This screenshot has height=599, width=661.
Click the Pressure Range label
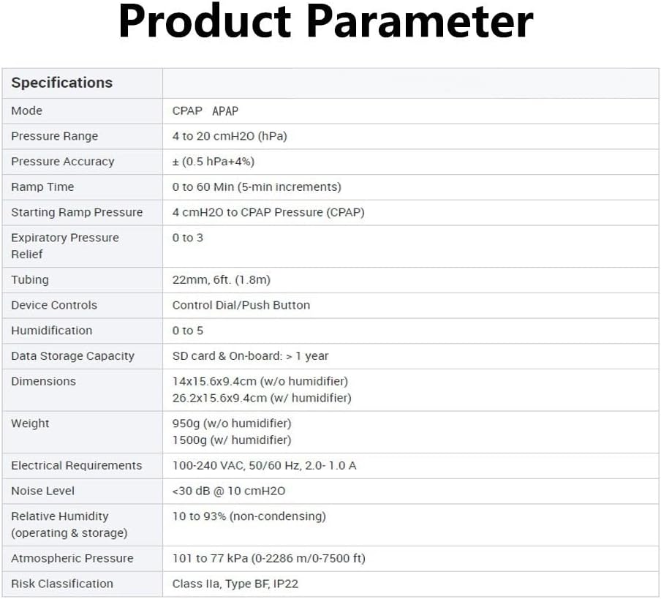click(55, 136)
